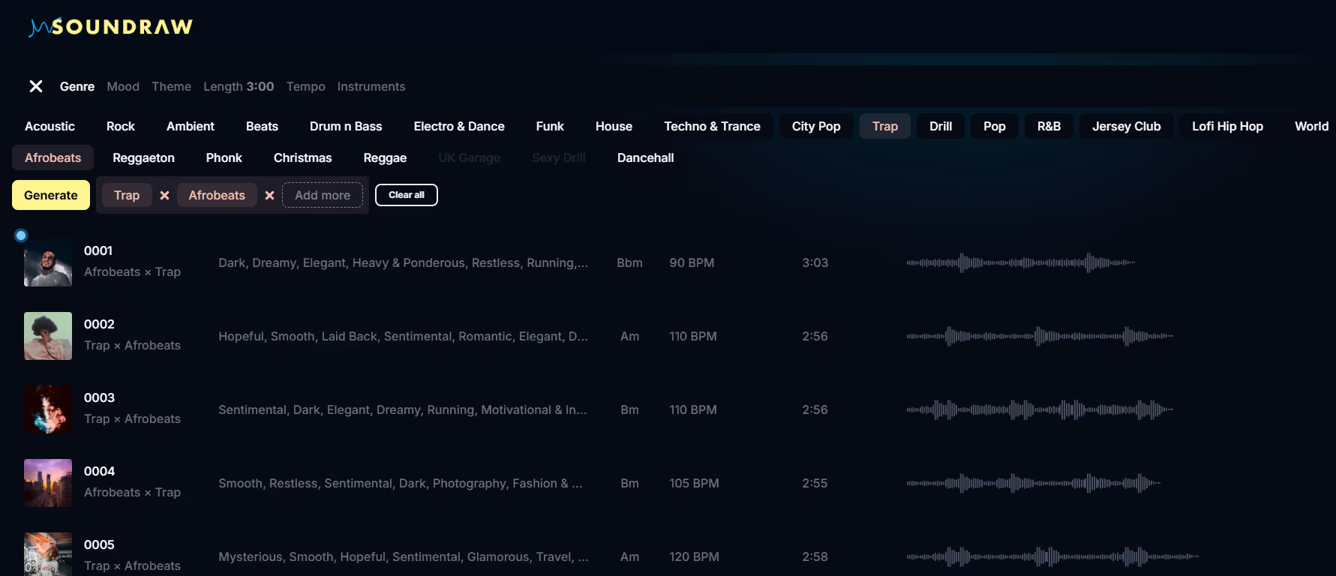Switch to the Theme tab
The image size is (1336, 576).
click(x=171, y=86)
